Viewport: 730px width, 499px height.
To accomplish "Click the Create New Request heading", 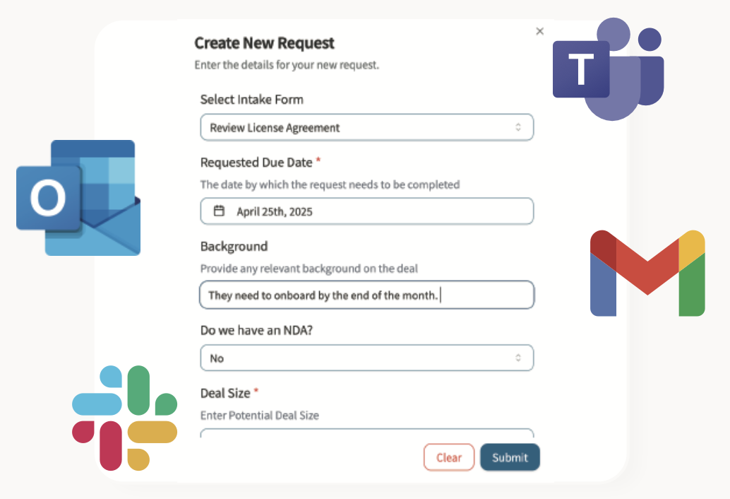I will pos(264,43).
